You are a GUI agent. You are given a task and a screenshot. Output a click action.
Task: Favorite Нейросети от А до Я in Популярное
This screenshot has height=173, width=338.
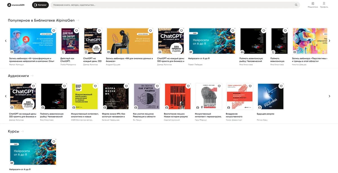tap(232, 30)
